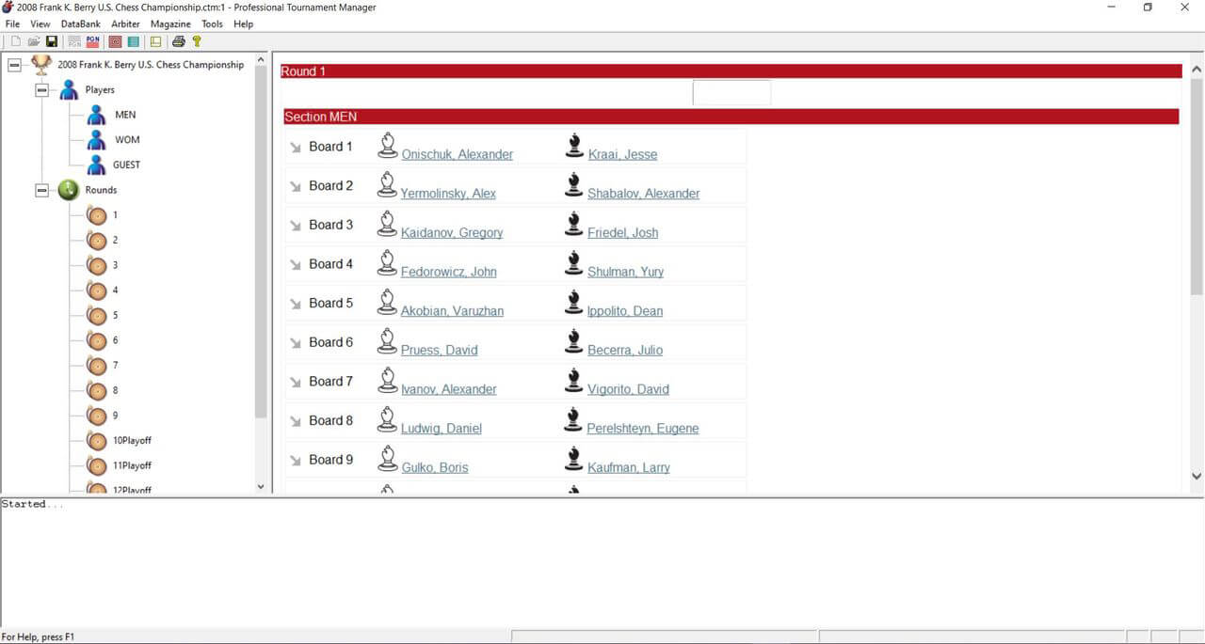Click the green Rounds clock icon

click(x=69, y=190)
